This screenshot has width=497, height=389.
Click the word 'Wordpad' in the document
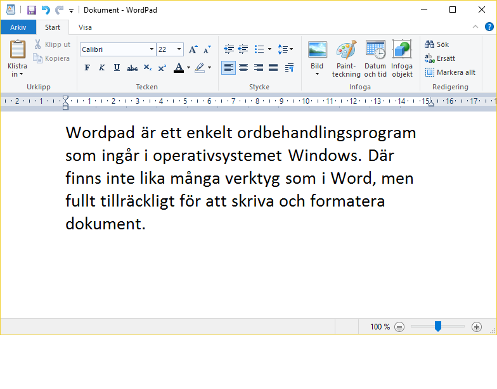coord(100,132)
